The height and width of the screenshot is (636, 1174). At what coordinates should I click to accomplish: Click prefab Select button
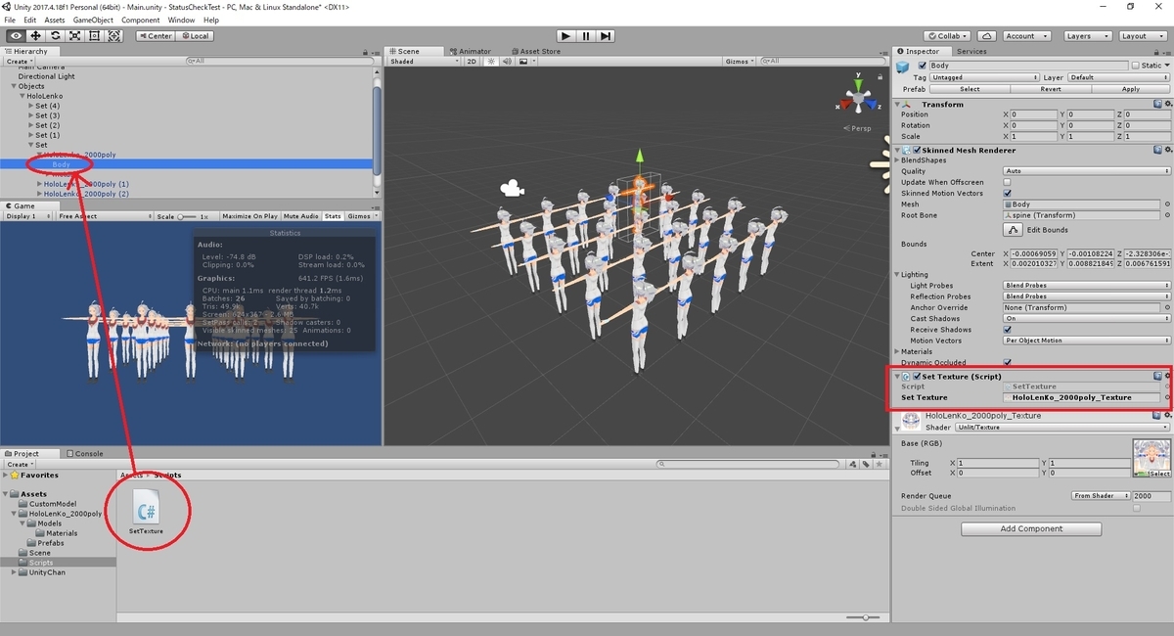point(970,88)
